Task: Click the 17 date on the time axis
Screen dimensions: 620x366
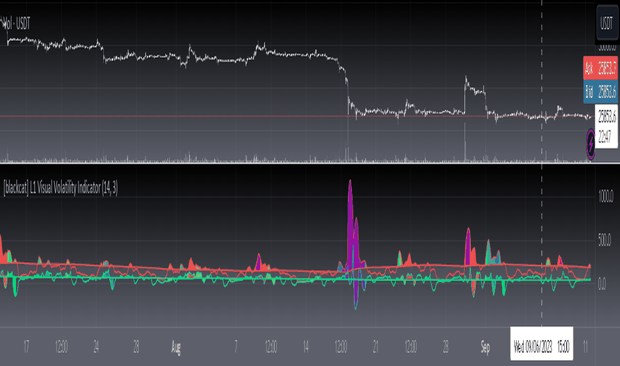Action: pyautogui.click(x=26, y=347)
